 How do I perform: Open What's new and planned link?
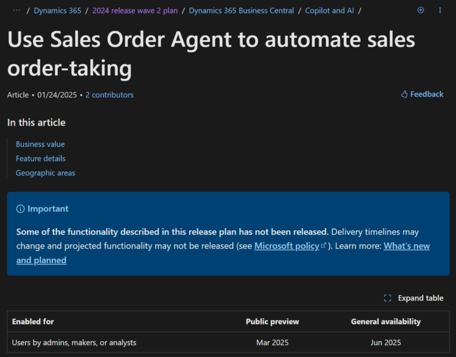point(406,246)
